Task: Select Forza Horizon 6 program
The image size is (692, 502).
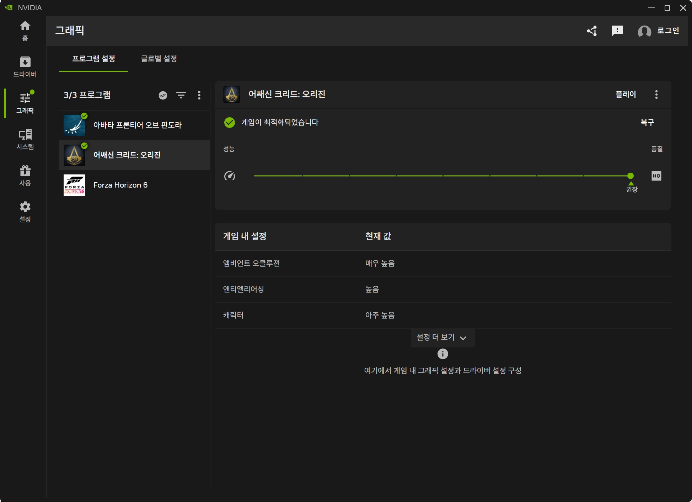Action: point(135,185)
